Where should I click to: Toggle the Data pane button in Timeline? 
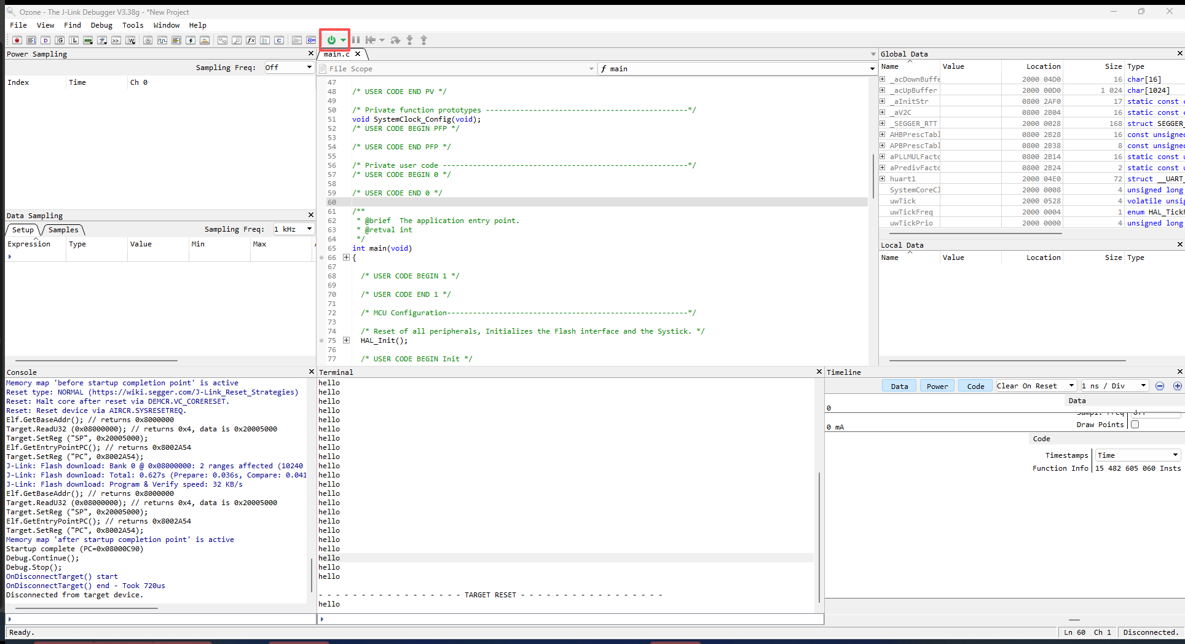(x=899, y=386)
